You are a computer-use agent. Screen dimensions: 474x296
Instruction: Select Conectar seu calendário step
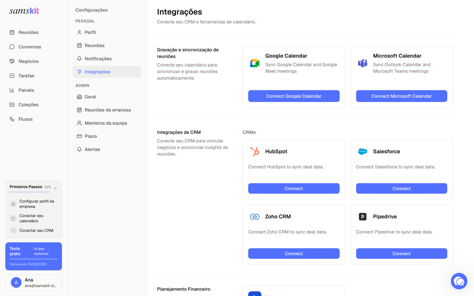coord(34,218)
